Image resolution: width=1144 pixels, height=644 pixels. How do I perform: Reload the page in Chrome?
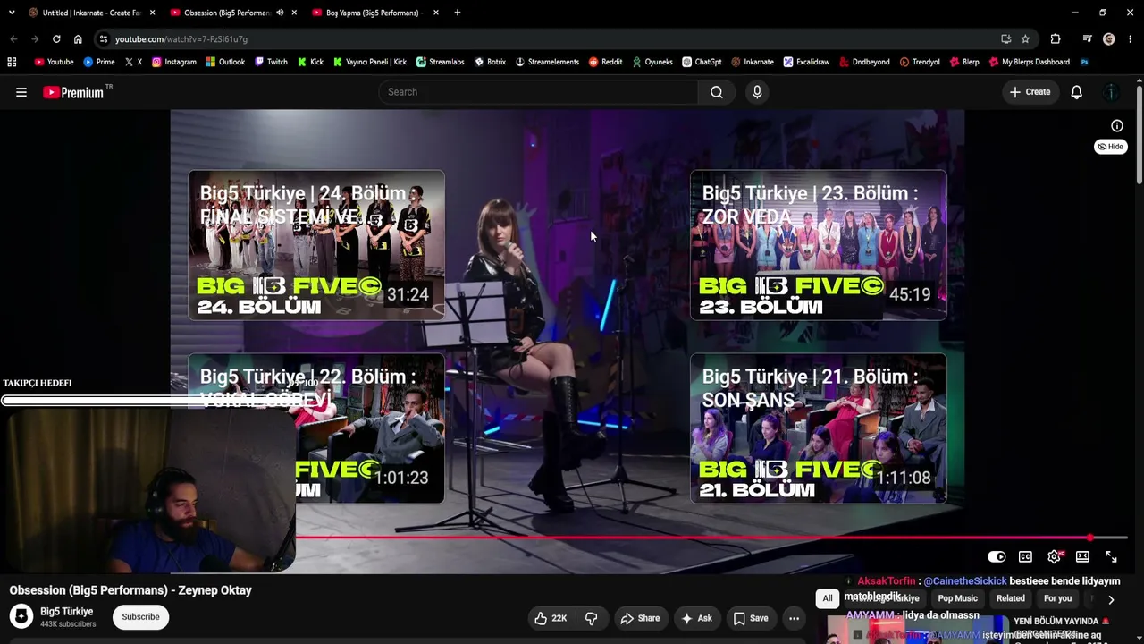click(56, 39)
